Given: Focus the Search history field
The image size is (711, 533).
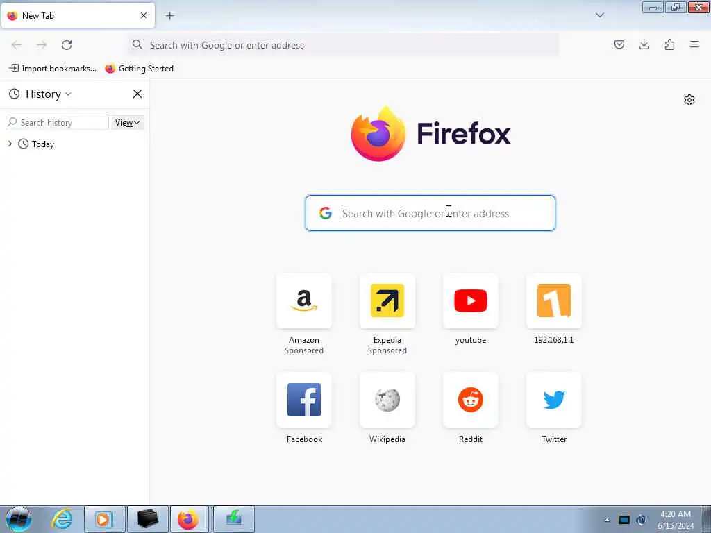Looking at the screenshot, I should coord(57,122).
